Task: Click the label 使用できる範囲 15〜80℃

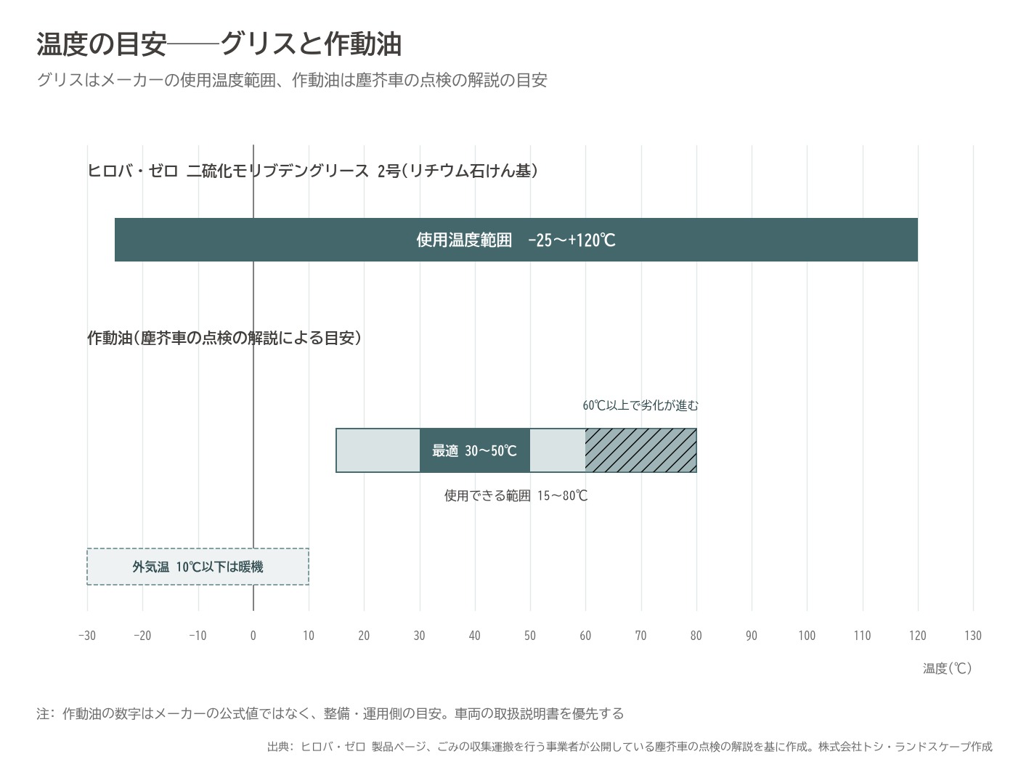Action: point(516,495)
